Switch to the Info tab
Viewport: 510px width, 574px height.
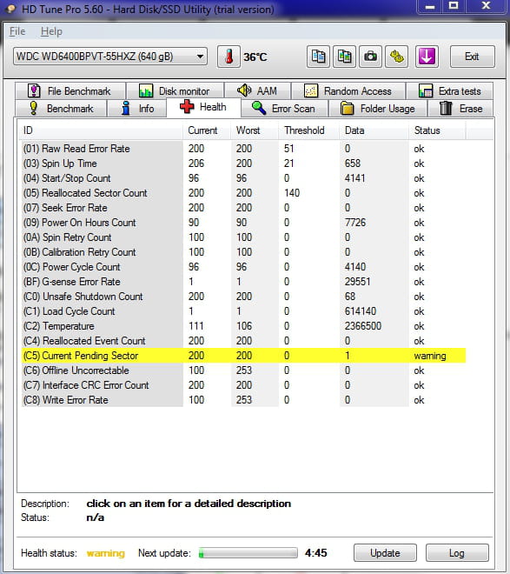(x=137, y=109)
